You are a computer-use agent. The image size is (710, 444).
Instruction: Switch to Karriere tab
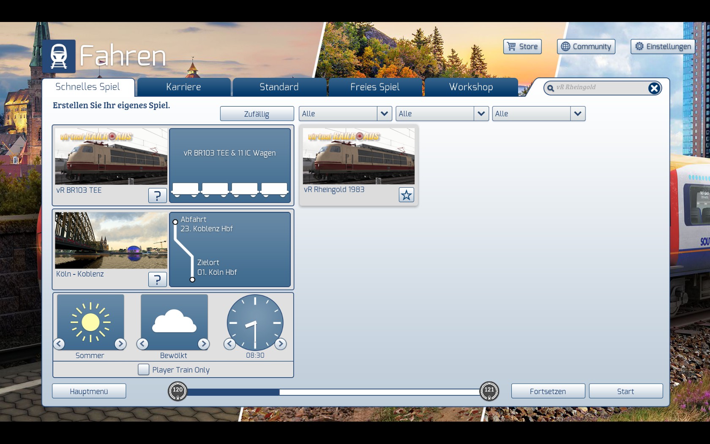(x=183, y=87)
